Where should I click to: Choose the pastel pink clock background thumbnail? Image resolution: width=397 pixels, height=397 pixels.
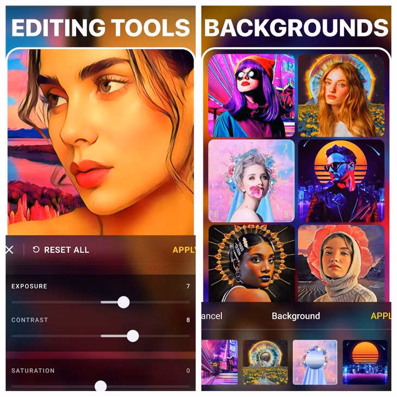click(315, 362)
